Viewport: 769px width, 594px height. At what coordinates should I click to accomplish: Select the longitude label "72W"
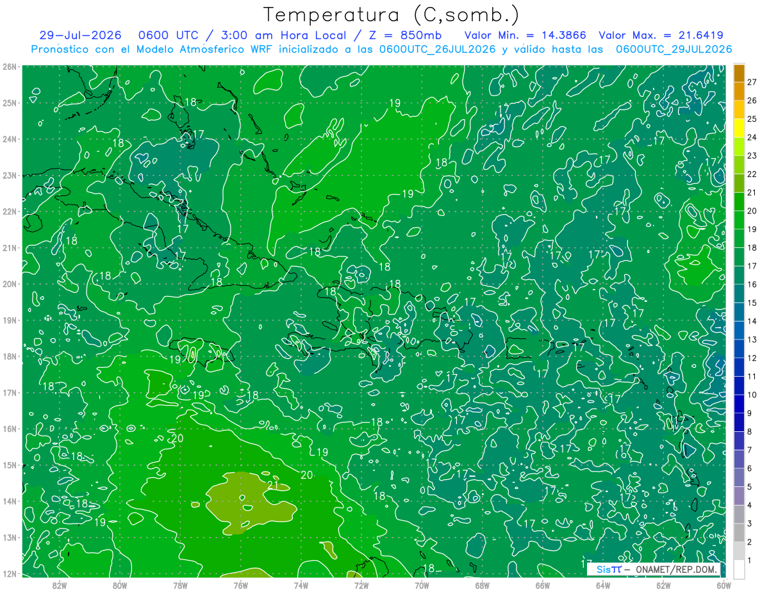tap(361, 585)
